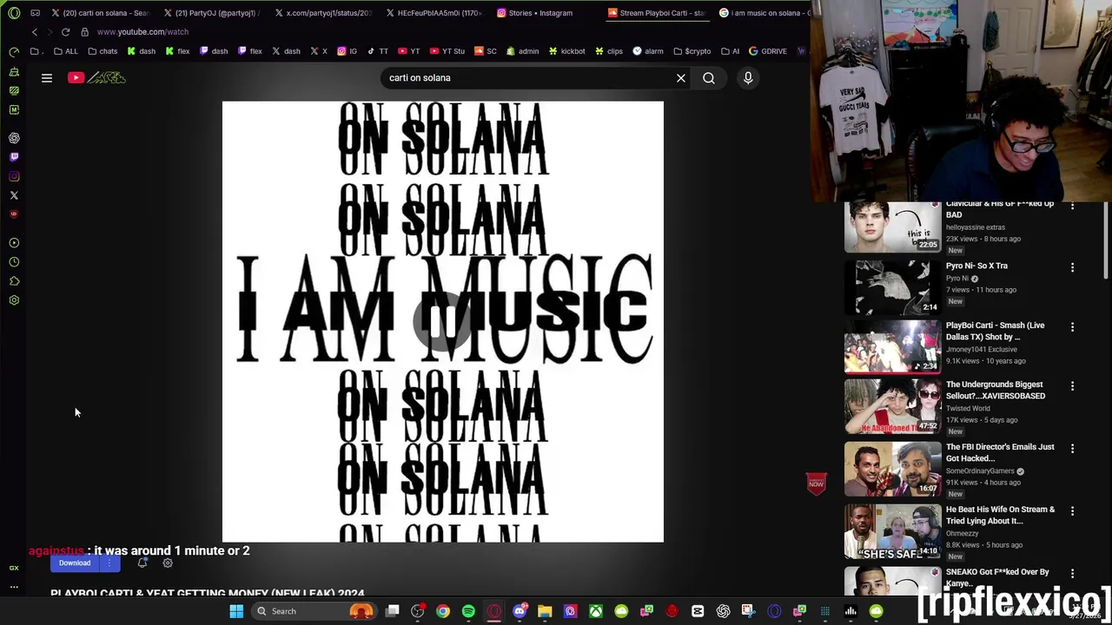Open Xbox app from the taskbar
1112x625 pixels.
(596, 611)
